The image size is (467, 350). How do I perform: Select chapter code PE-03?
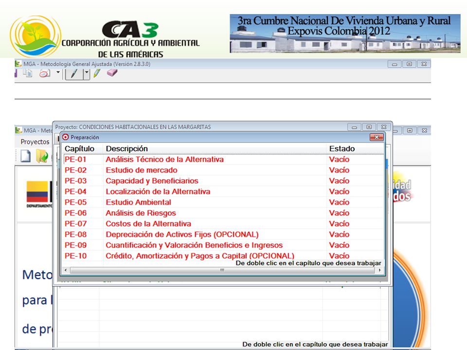click(x=76, y=181)
